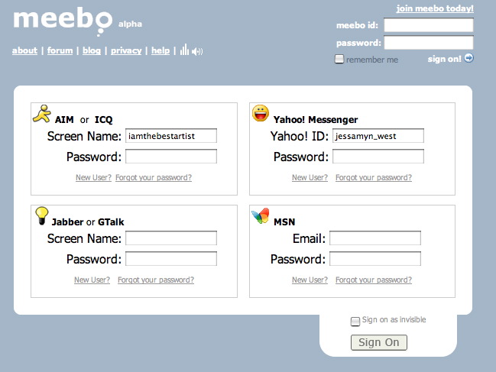Click the join meebo today! link
496x372 pixels.
click(435, 9)
